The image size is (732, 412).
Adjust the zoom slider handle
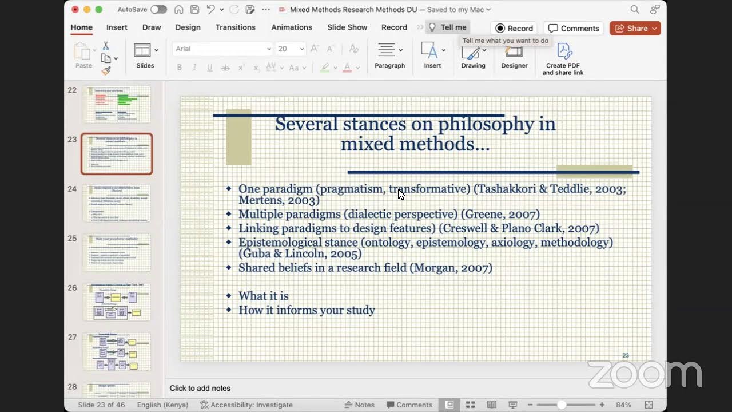click(x=562, y=405)
